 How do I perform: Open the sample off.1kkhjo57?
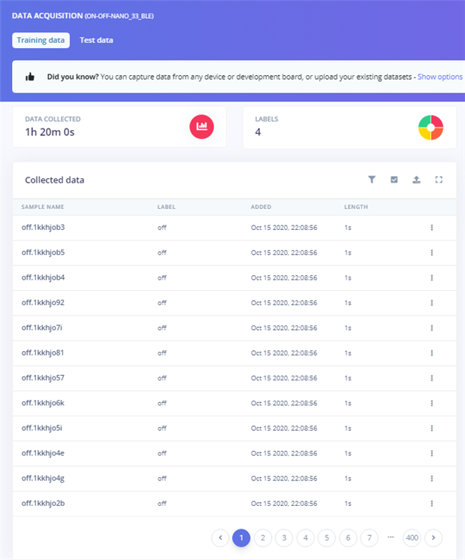pos(43,378)
